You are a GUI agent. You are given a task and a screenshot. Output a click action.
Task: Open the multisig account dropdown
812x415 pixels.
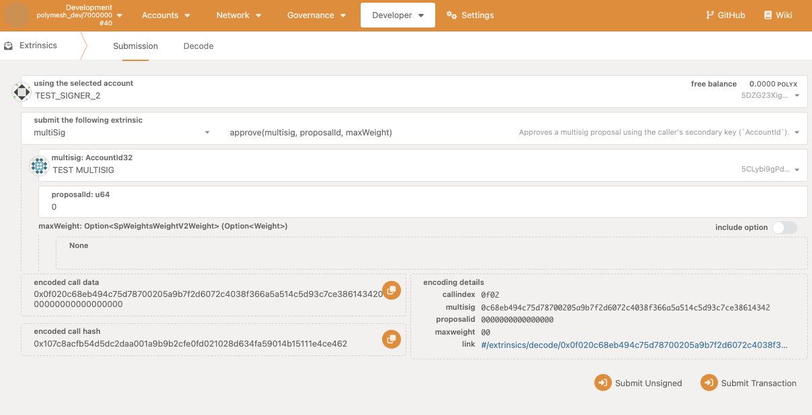[x=797, y=170]
